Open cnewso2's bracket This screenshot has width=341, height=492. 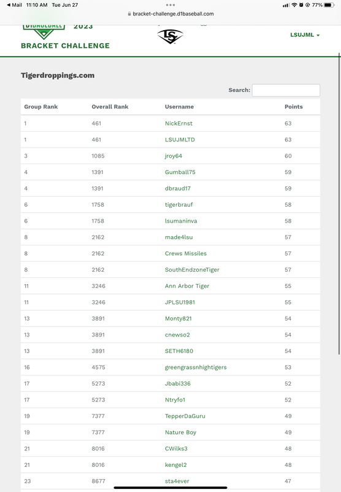click(177, 335)
